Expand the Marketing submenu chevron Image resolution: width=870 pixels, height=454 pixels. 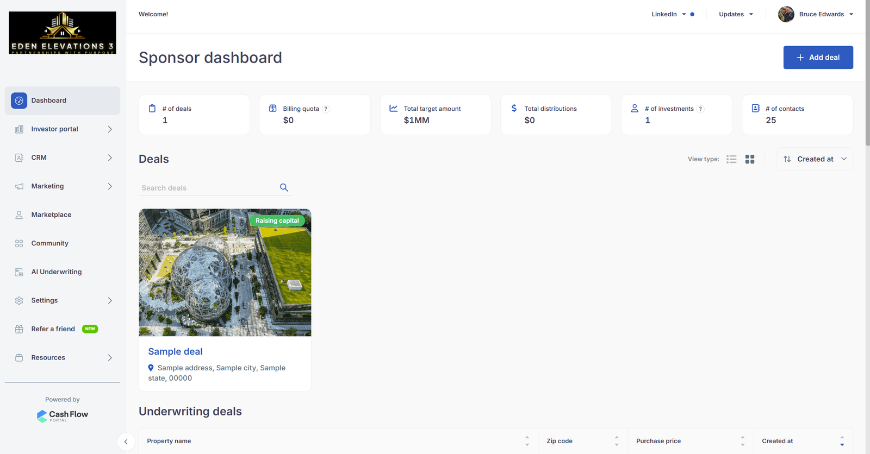point(110,186)
